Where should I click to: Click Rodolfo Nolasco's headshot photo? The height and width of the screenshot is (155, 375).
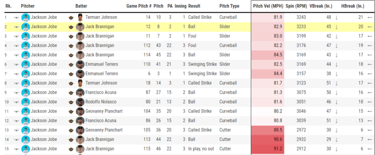(80, 102)
